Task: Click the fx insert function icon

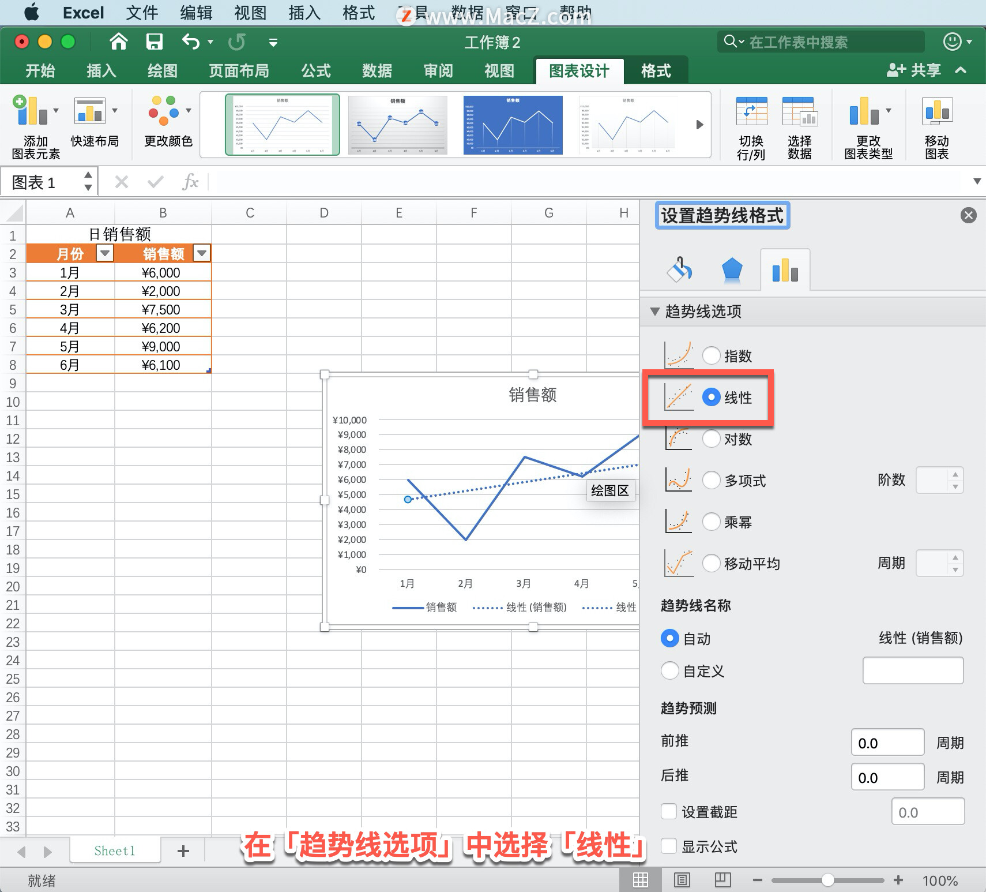Action: click(190, 182)
